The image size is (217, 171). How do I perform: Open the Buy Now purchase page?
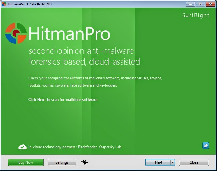point(26,162)
